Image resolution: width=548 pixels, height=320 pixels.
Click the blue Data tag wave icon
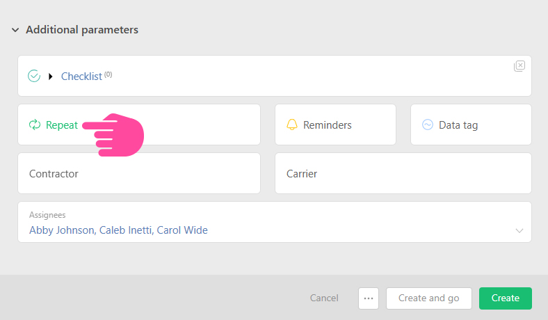point(428,125)
